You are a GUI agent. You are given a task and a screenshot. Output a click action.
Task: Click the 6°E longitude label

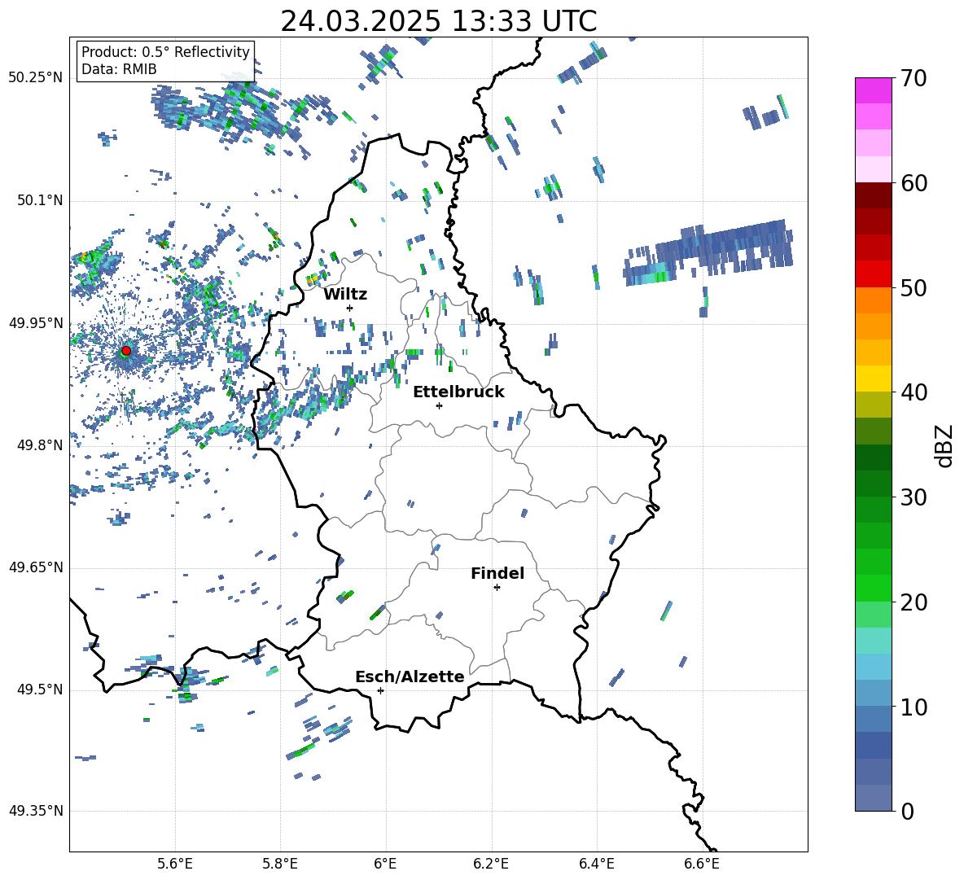pyautogui.click(x=385, y=864)
